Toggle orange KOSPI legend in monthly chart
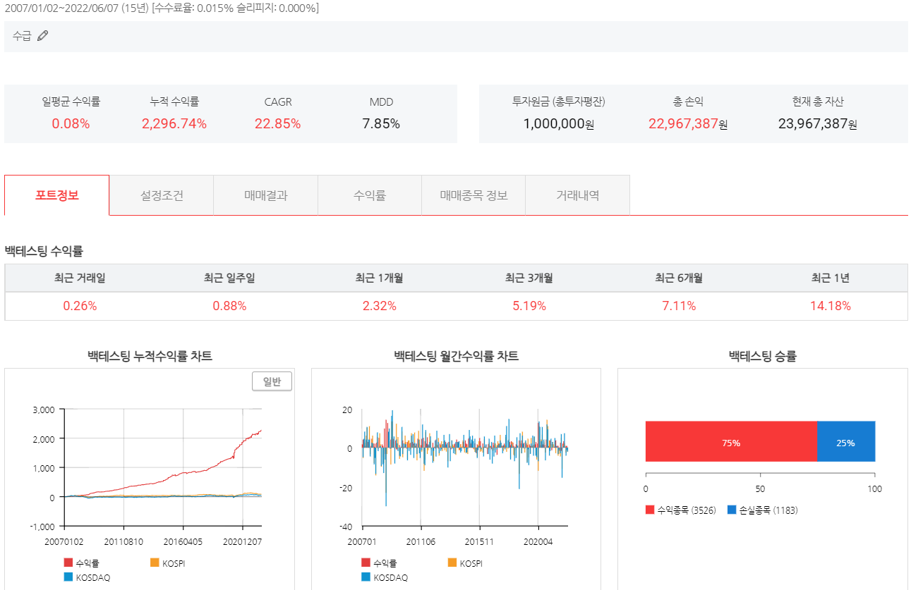This screenshot has height=590, width=911. pos(466,563)
